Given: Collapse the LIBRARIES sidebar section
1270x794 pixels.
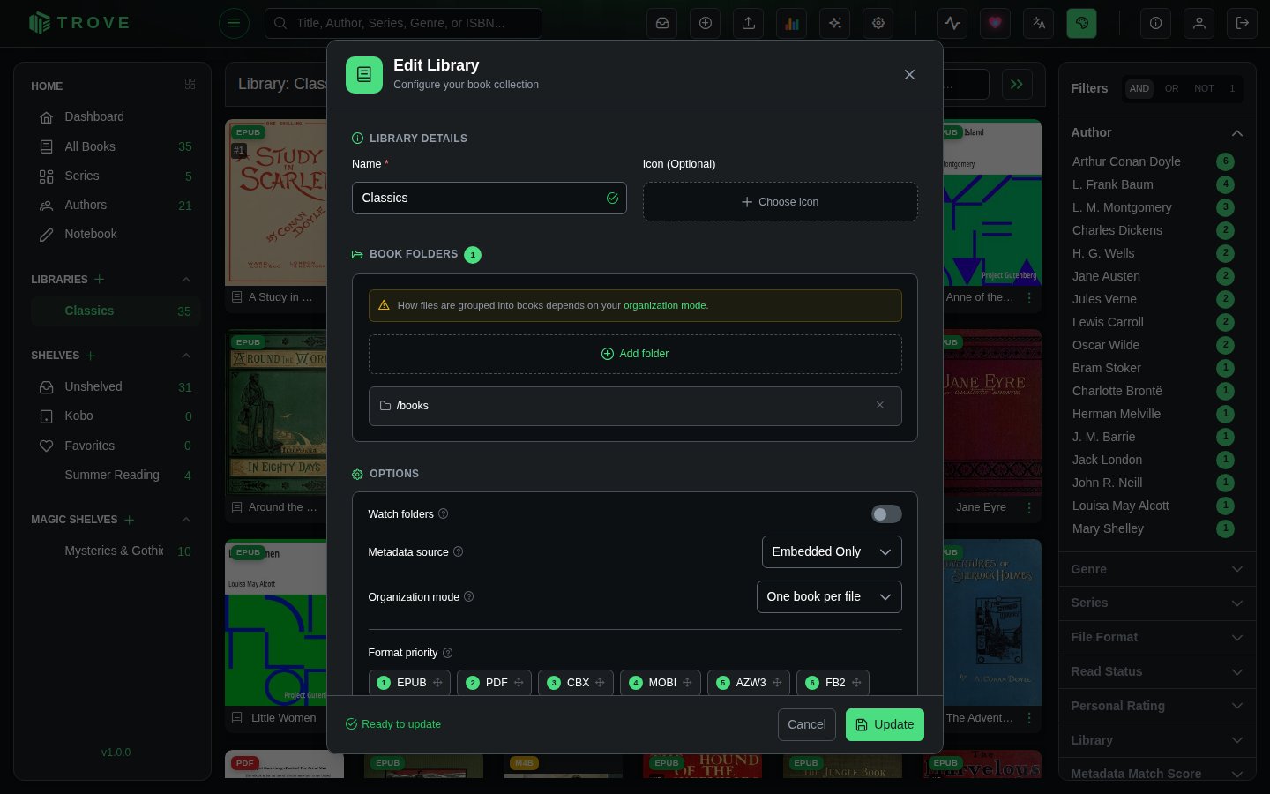Looking at the screenshot, I should pyautogui.click(x=186, y=280).
